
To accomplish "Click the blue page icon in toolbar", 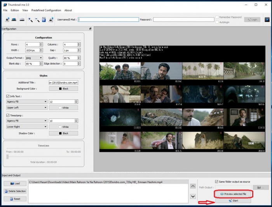I will (44, 19).
